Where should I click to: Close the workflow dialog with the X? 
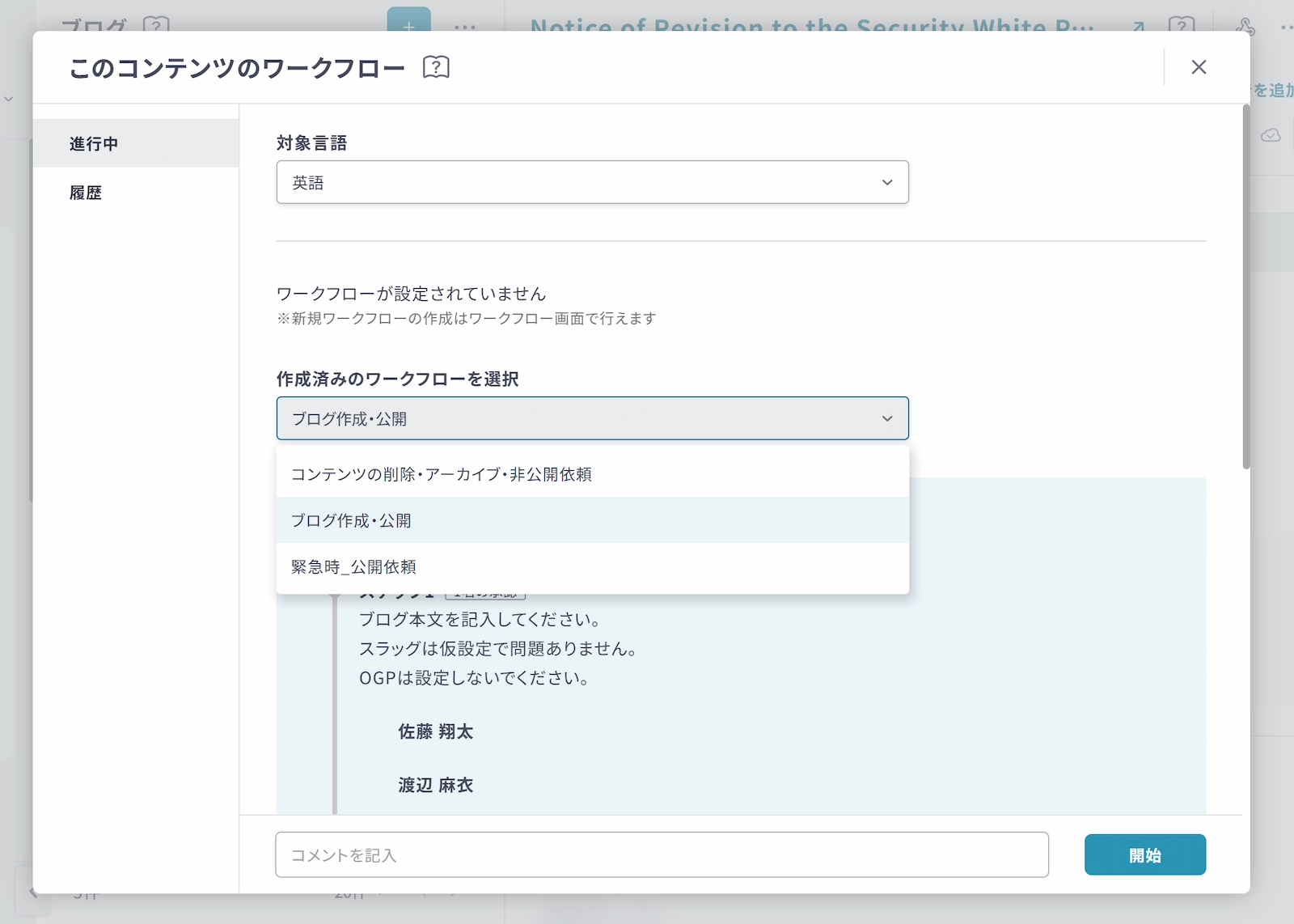(1199, 67)
